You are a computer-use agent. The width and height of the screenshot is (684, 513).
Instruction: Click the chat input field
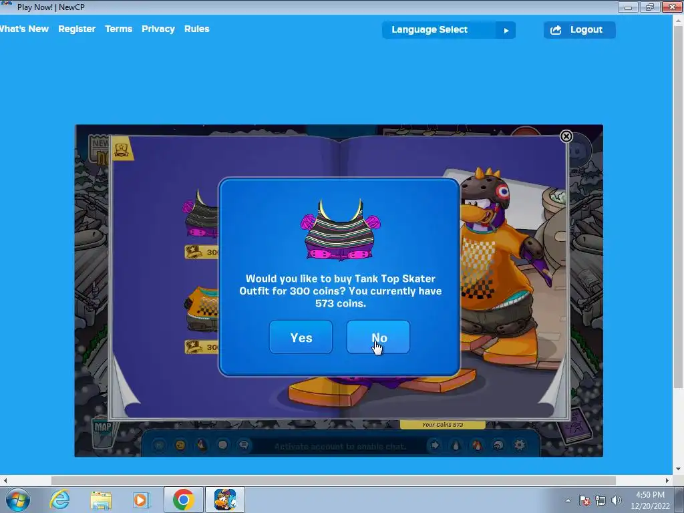(340, 446)
